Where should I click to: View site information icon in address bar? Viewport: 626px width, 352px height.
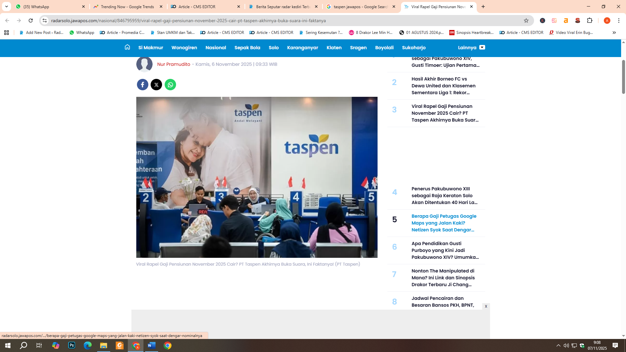point(45,21)
